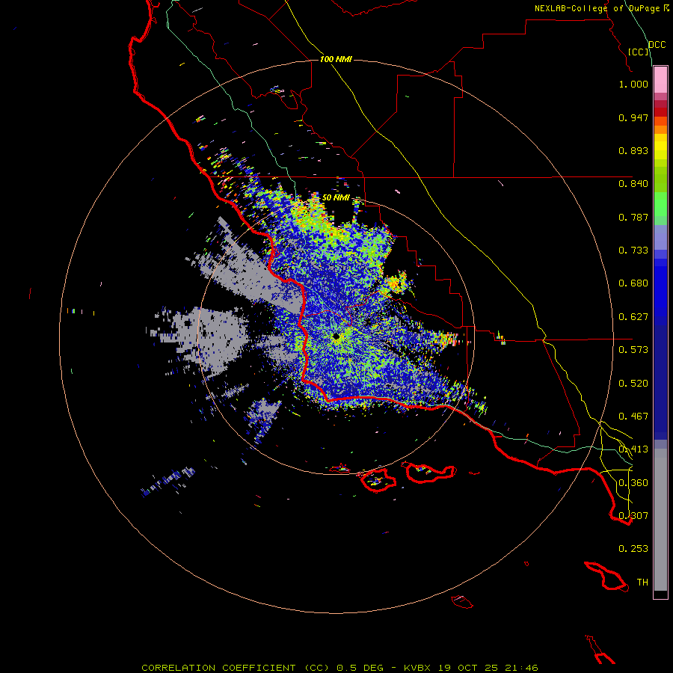The width and height of the screenshot is (673, 673).
Task: Click the 21:46 timestamp in caption
Action: tap(522, 668)
